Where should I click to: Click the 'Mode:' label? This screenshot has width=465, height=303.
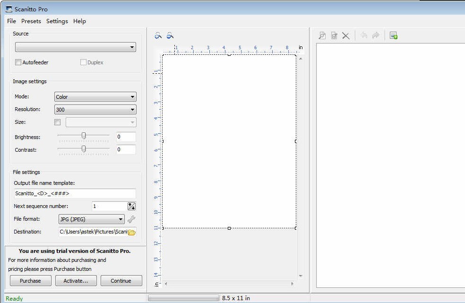(x=22, y=96)
